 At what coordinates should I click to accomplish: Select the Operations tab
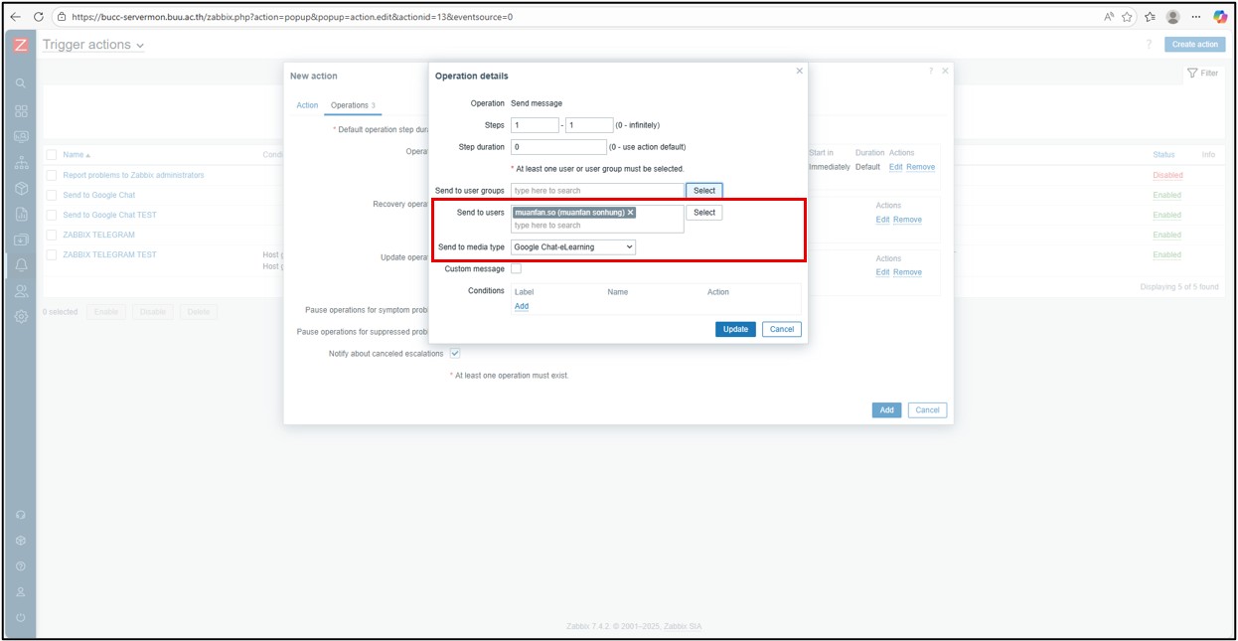point(352,105)
